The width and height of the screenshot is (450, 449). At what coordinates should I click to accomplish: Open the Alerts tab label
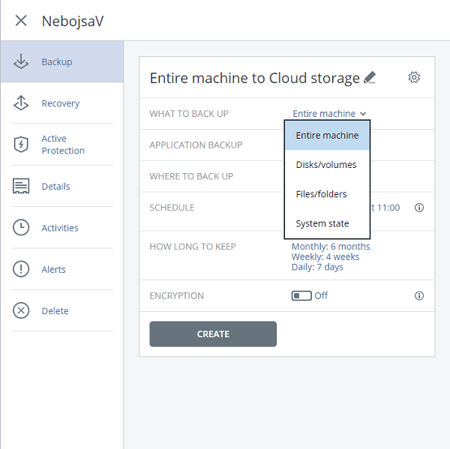(x=53, y=269)
